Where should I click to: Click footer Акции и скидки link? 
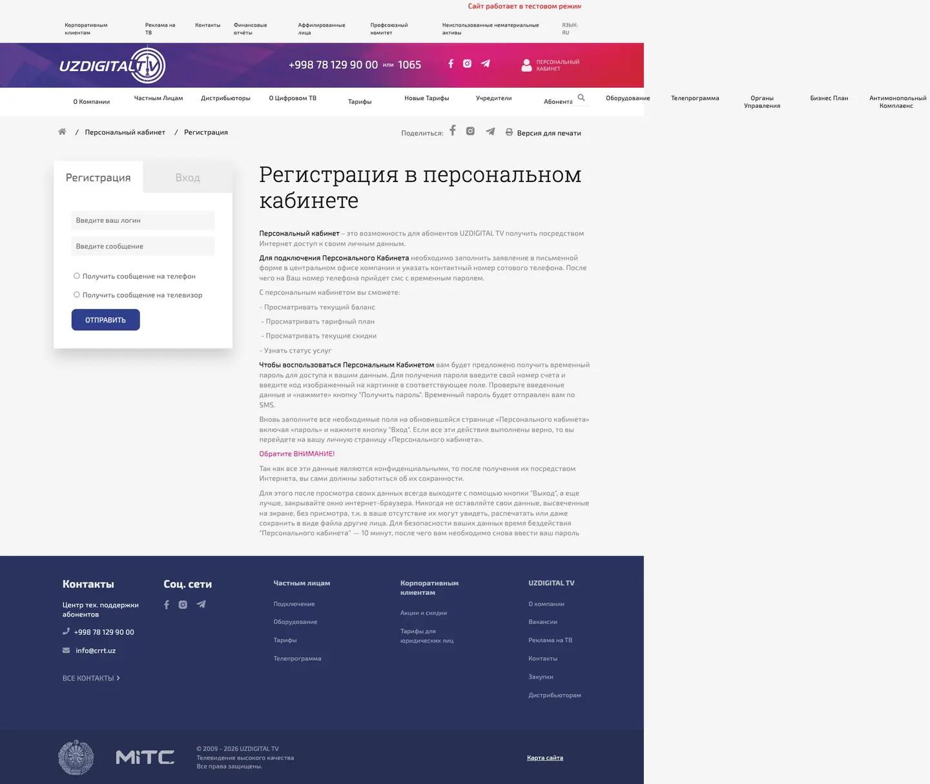click(x=424, y=613)
